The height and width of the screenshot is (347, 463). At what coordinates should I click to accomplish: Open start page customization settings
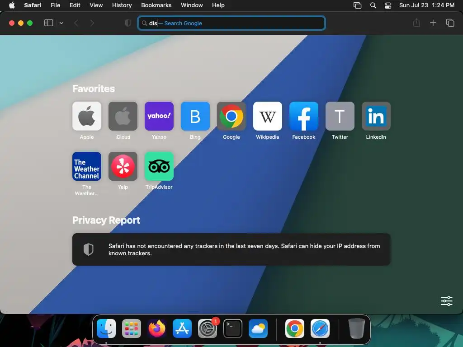coord(446,301)
